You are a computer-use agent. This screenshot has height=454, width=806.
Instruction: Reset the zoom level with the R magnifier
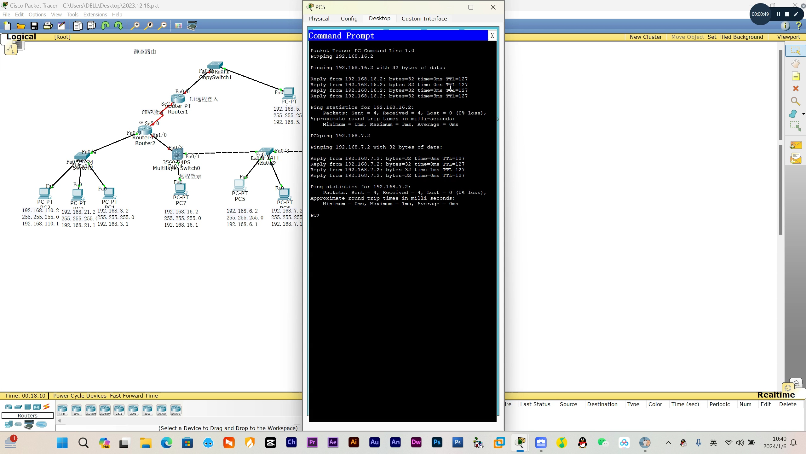149,26
